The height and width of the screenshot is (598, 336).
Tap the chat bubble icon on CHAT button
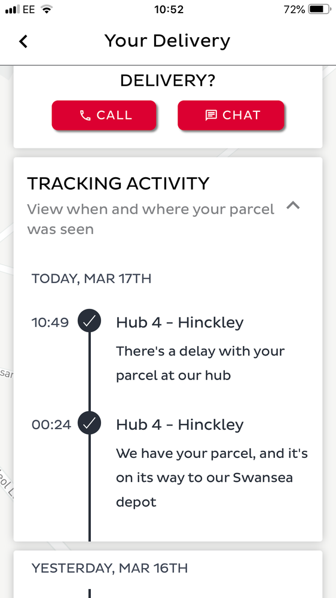click(211, 115)
